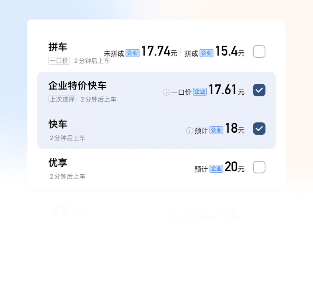The height and width of the screenshot is (288, 313).
Task: Click 企业 badge next to 15.4元 price
Action: tap(206, 53)
